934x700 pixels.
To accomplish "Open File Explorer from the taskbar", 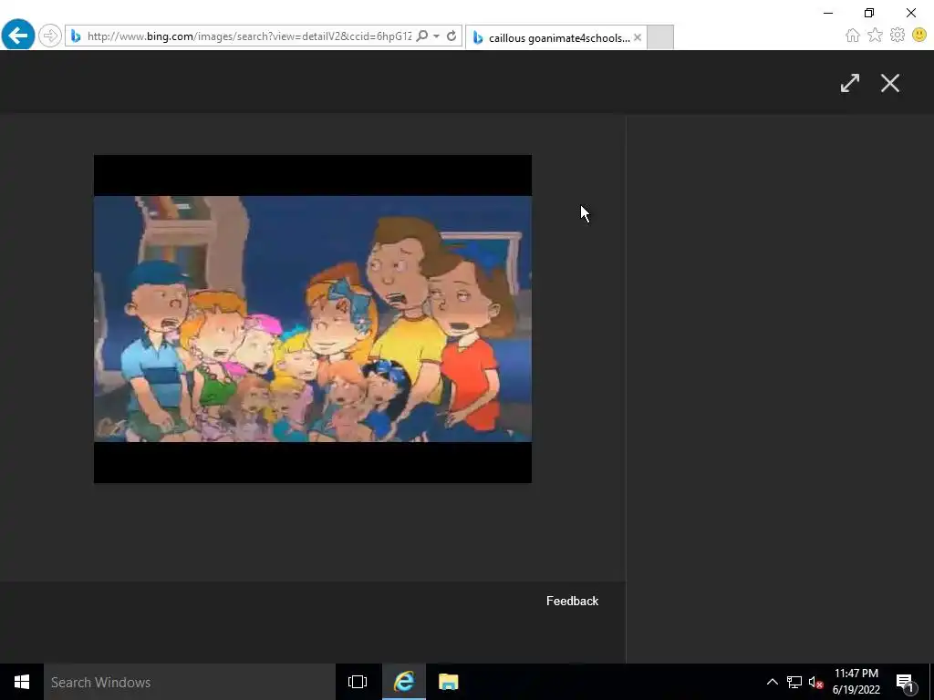I will (x=449, y=682).
